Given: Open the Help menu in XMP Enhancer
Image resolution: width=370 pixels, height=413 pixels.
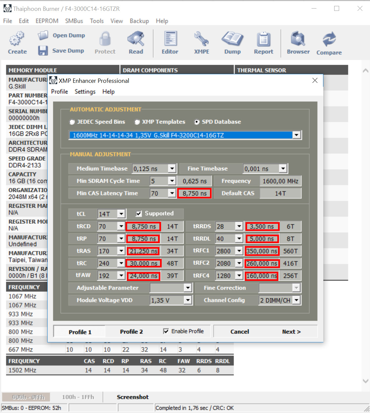Looking at the screenshot, I should 108,92.
